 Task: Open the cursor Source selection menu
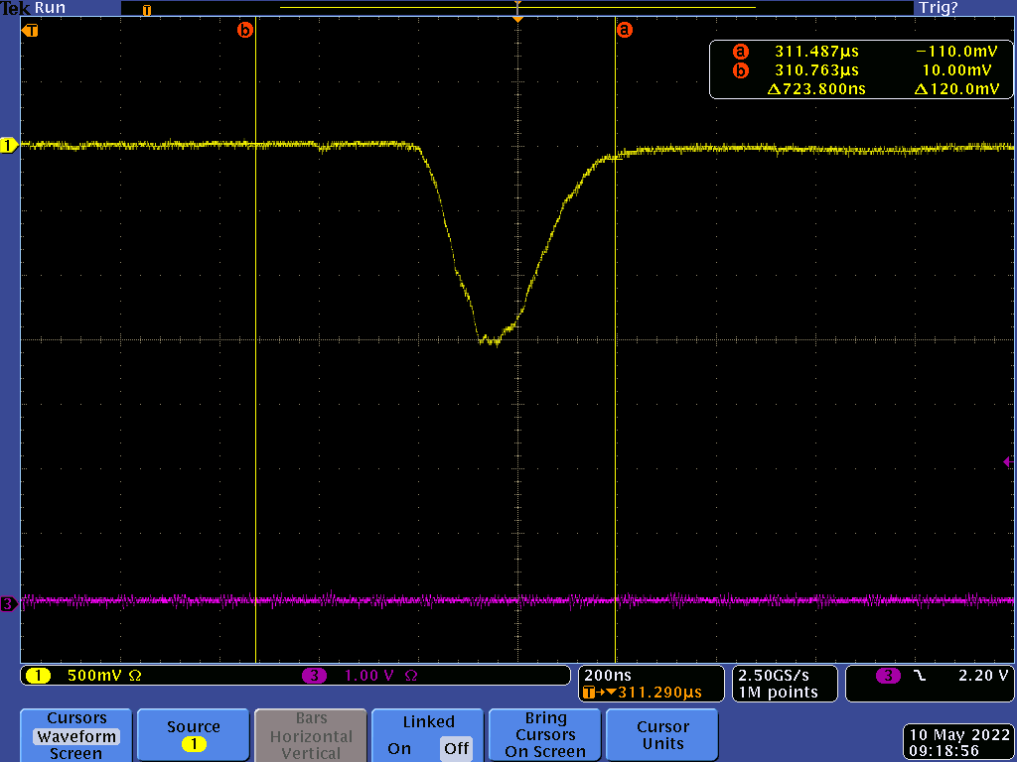coord(193,734)
